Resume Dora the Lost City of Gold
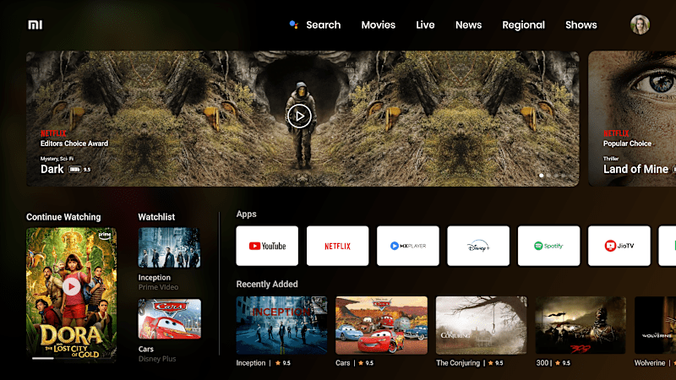This screenshot has height=380, width=676. click(71, 286)
